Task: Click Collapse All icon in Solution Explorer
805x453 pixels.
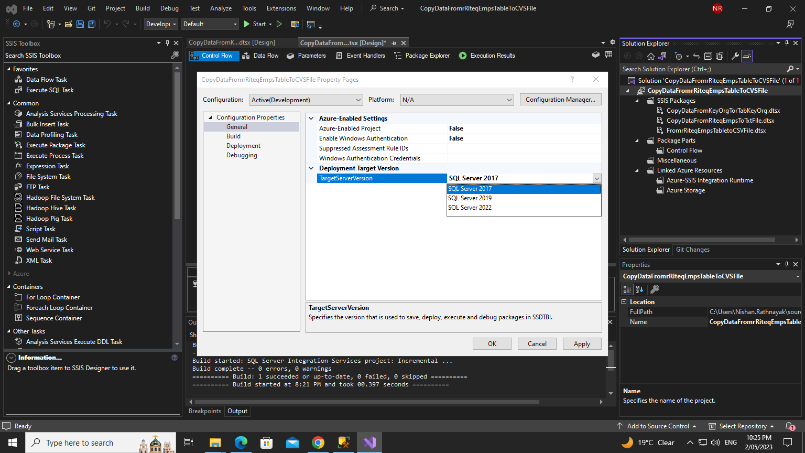Action: (x=708, y=56)
